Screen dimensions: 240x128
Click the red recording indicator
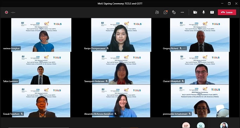tap(6, 12)
